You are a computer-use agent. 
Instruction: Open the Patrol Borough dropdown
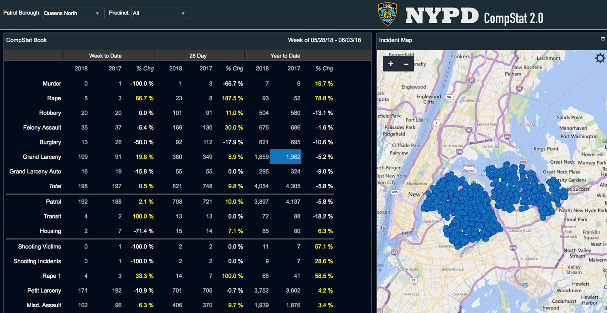tap(73, 13)
